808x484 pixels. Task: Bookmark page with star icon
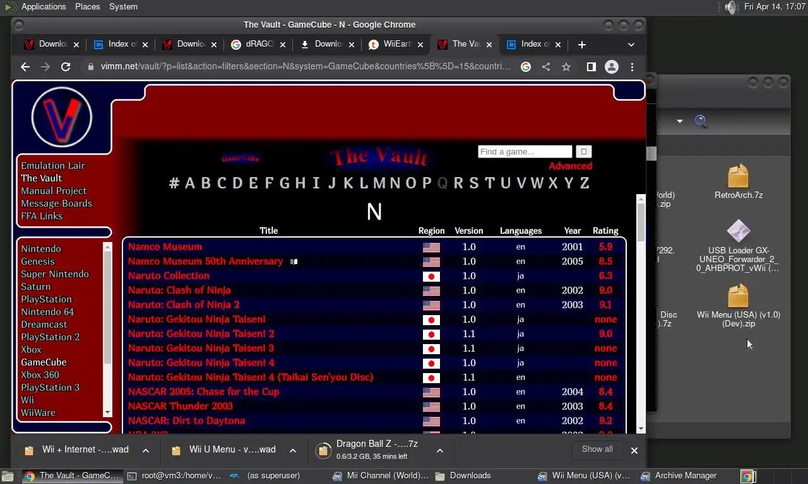(566, 67)
